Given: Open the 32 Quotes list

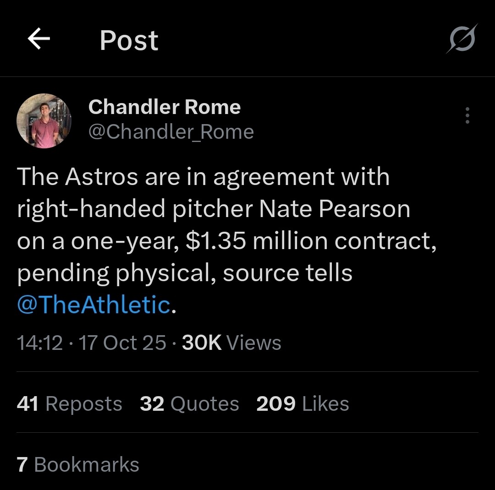Looking at the screenshot, I should pos(189,404).
